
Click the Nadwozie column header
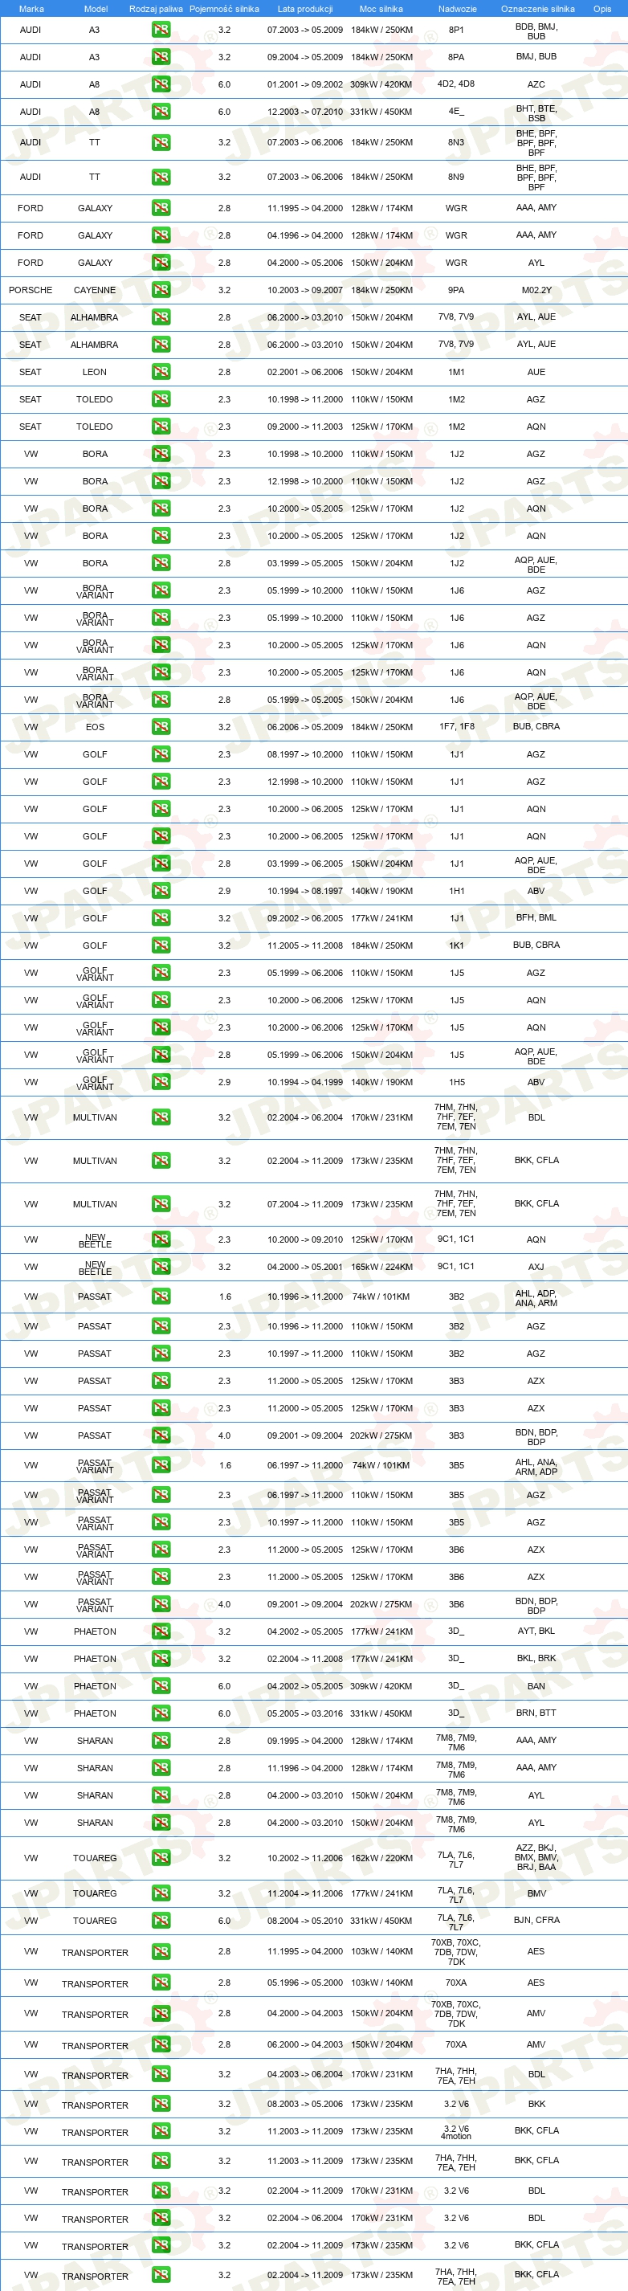[x=457, y=9]
